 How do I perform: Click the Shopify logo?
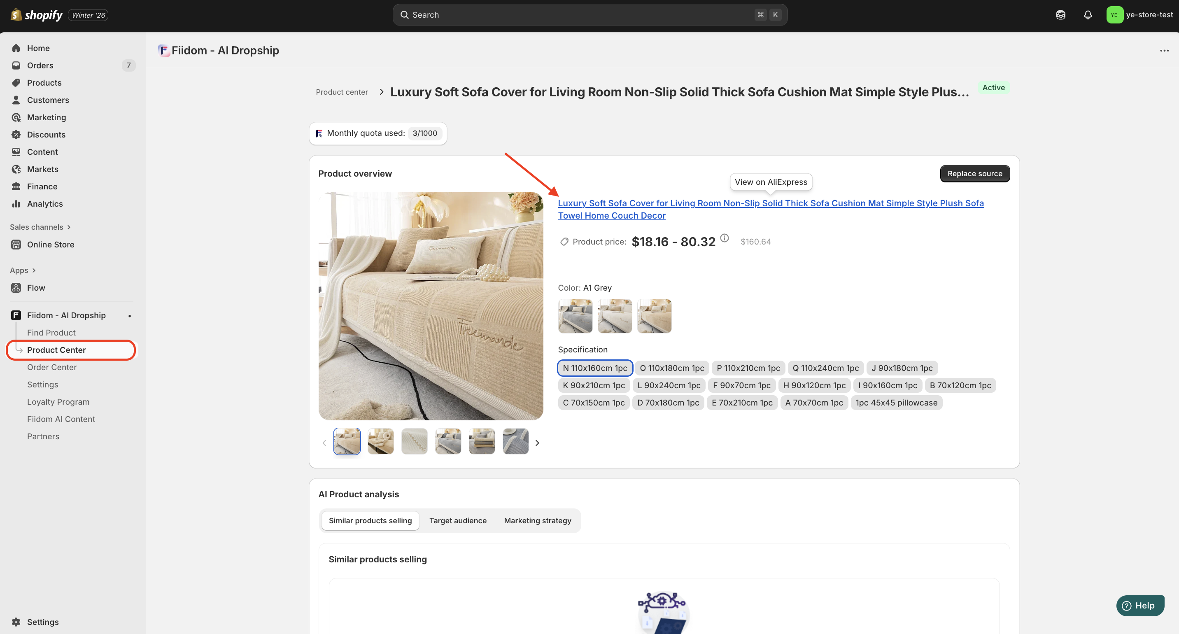pos(37,15)
